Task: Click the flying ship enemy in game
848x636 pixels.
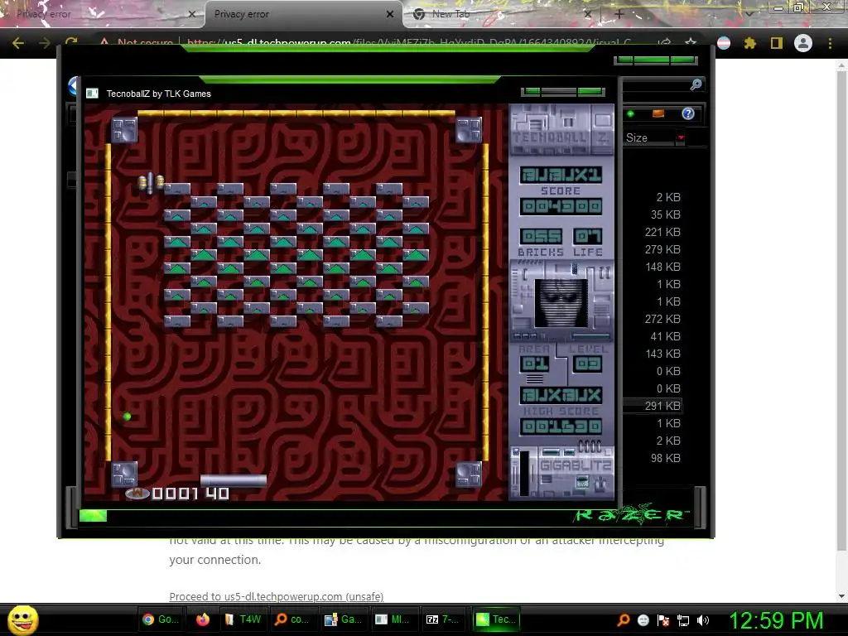Action: 151,183
